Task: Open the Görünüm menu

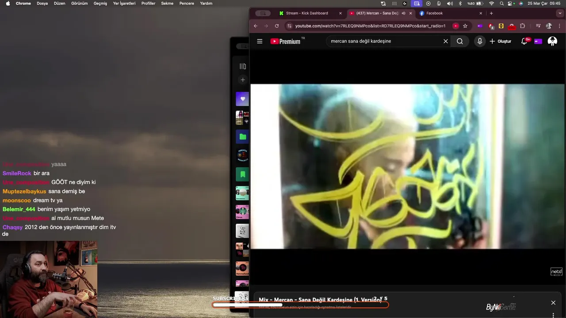Action: click(x=79, y=4)
